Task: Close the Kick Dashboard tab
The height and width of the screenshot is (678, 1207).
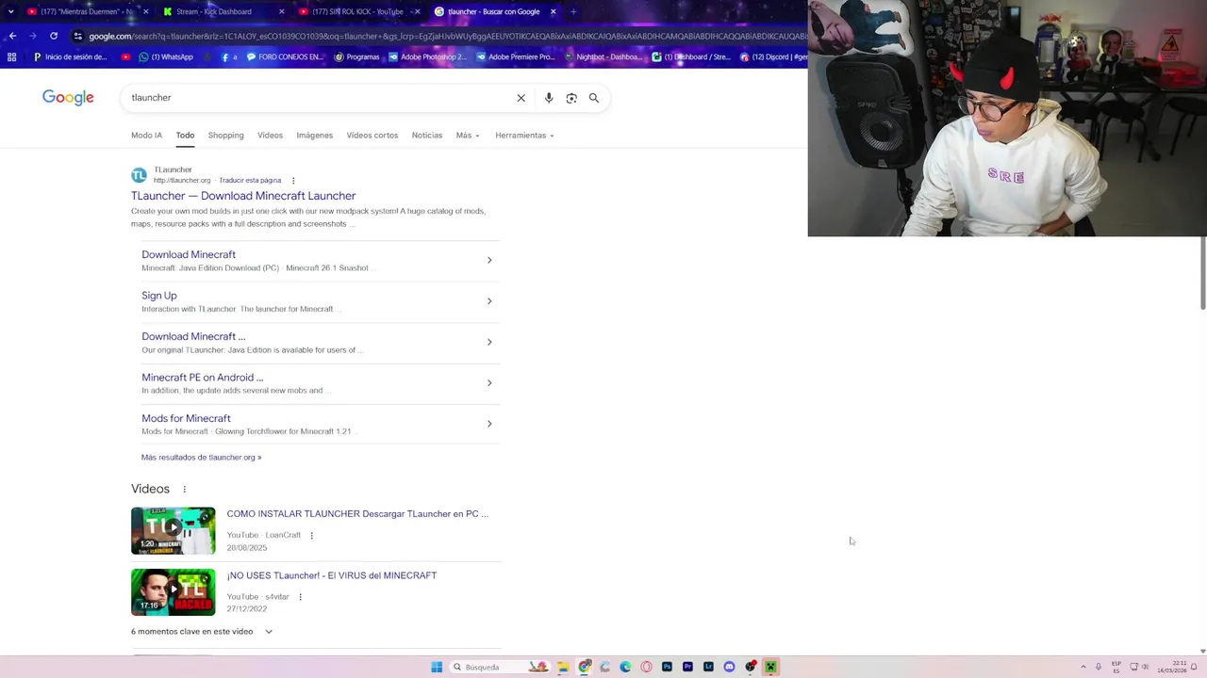Action: tap(281, 11)
